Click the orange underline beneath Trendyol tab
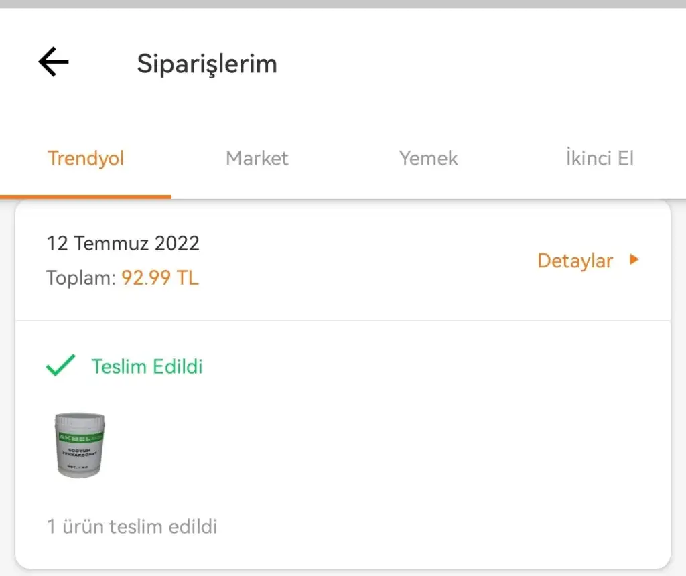 click(x=86, y=197)
